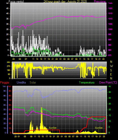Click the 'Forza vento)' label
The width and height of the screenshot is (118, 140).
[x=16, y=2]
